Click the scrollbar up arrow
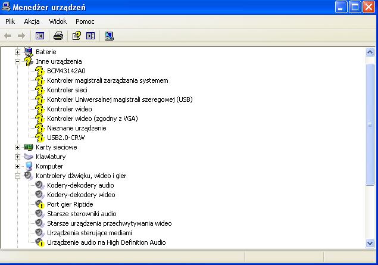 (x=370, y=52)
